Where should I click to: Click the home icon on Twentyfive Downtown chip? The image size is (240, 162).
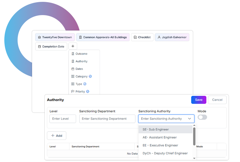(x=39, y=37)
